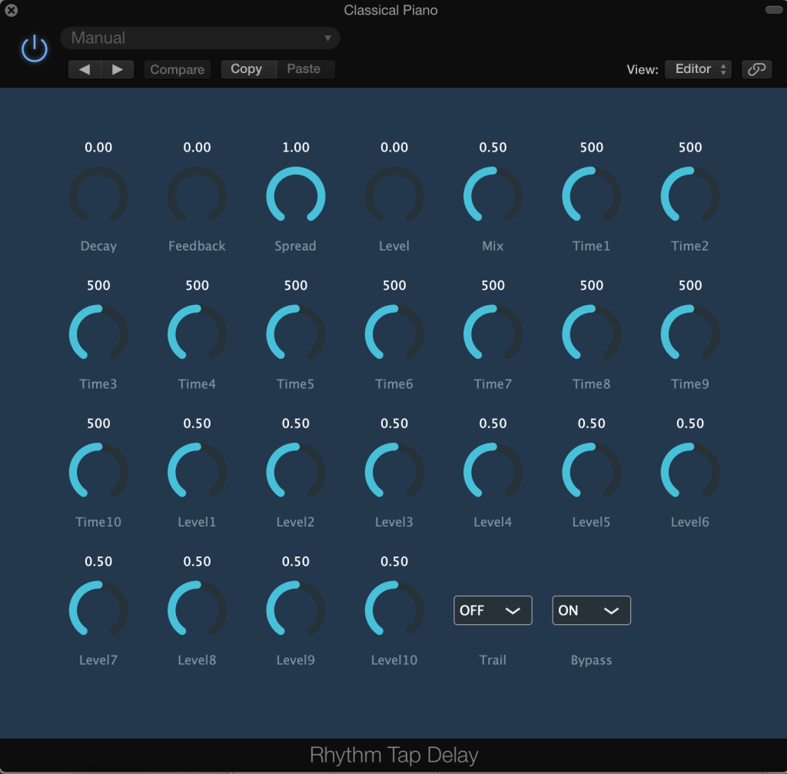Close the plugin window

pyautogui.click(x=12, y=11)
